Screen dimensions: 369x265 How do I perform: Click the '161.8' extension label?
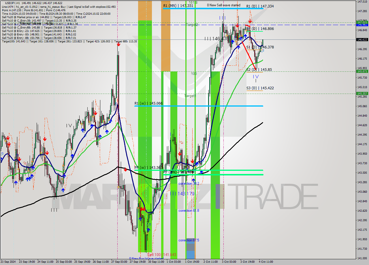pyautogui.click(x=193, y=3)
